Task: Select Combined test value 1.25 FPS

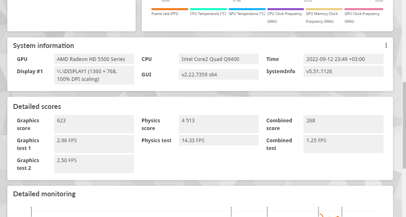Action: click(343, 144)
